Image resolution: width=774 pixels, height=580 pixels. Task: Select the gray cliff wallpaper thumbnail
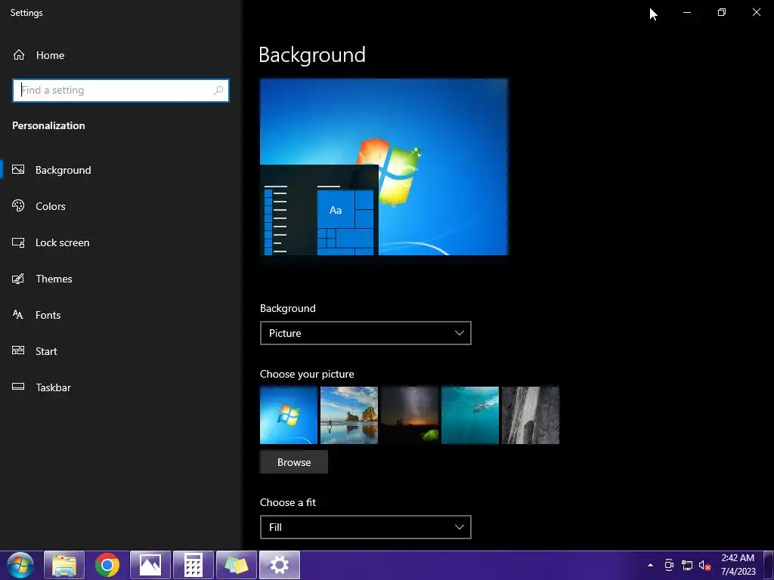click(x=531, y=415)
